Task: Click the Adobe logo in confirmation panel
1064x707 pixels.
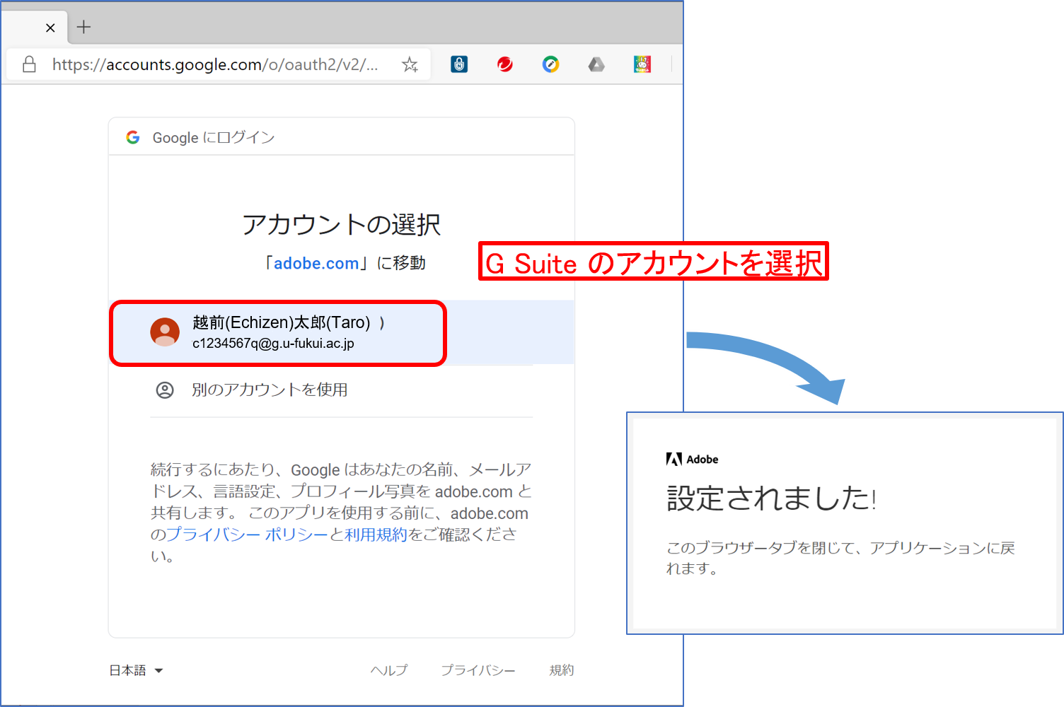Action: click(692, 460)
